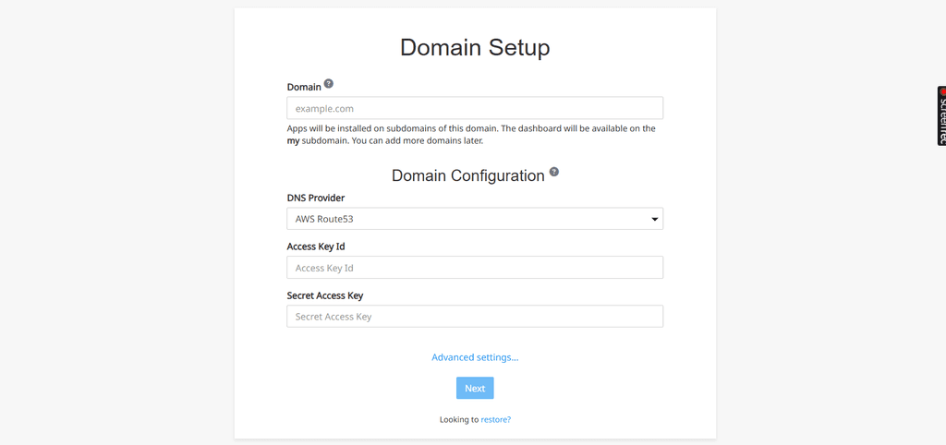Open the ScreenRec recorder side tab

tap(941, 115)
